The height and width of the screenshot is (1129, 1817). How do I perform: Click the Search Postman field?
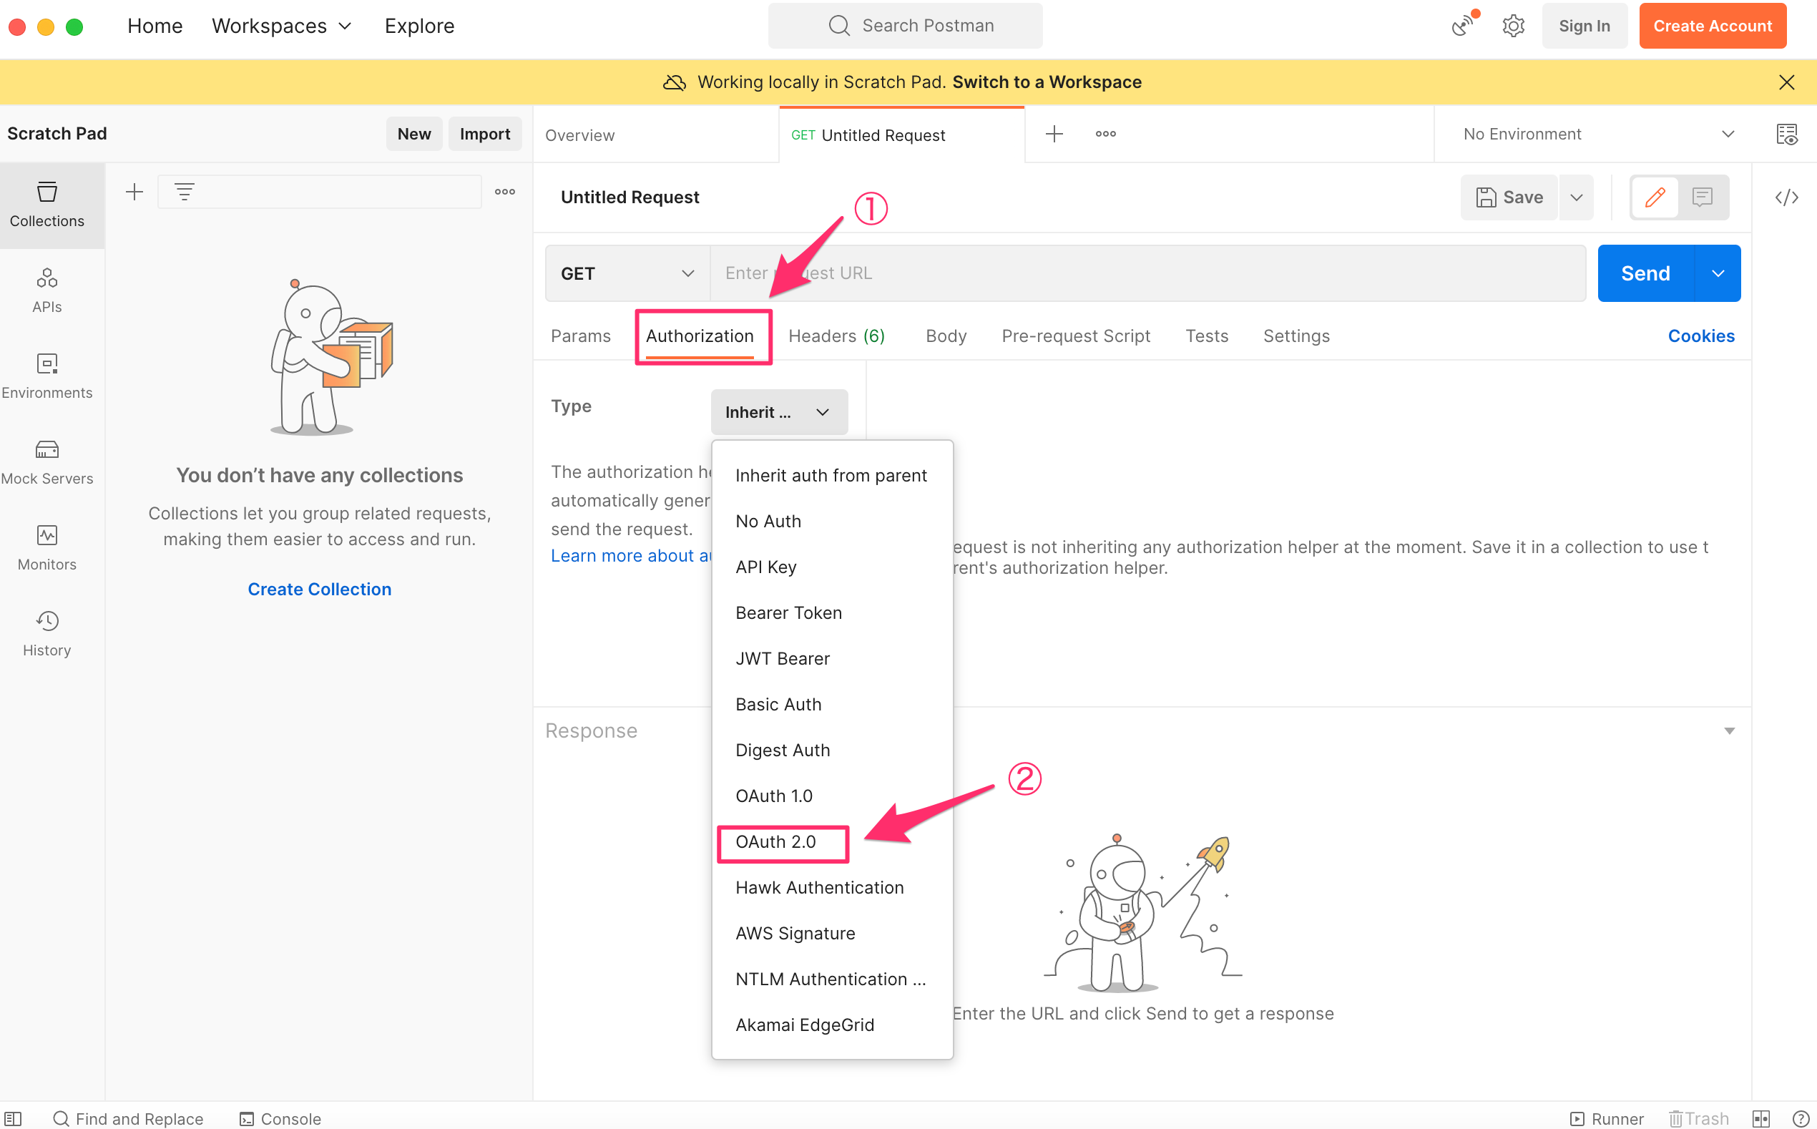pos(905,25)
